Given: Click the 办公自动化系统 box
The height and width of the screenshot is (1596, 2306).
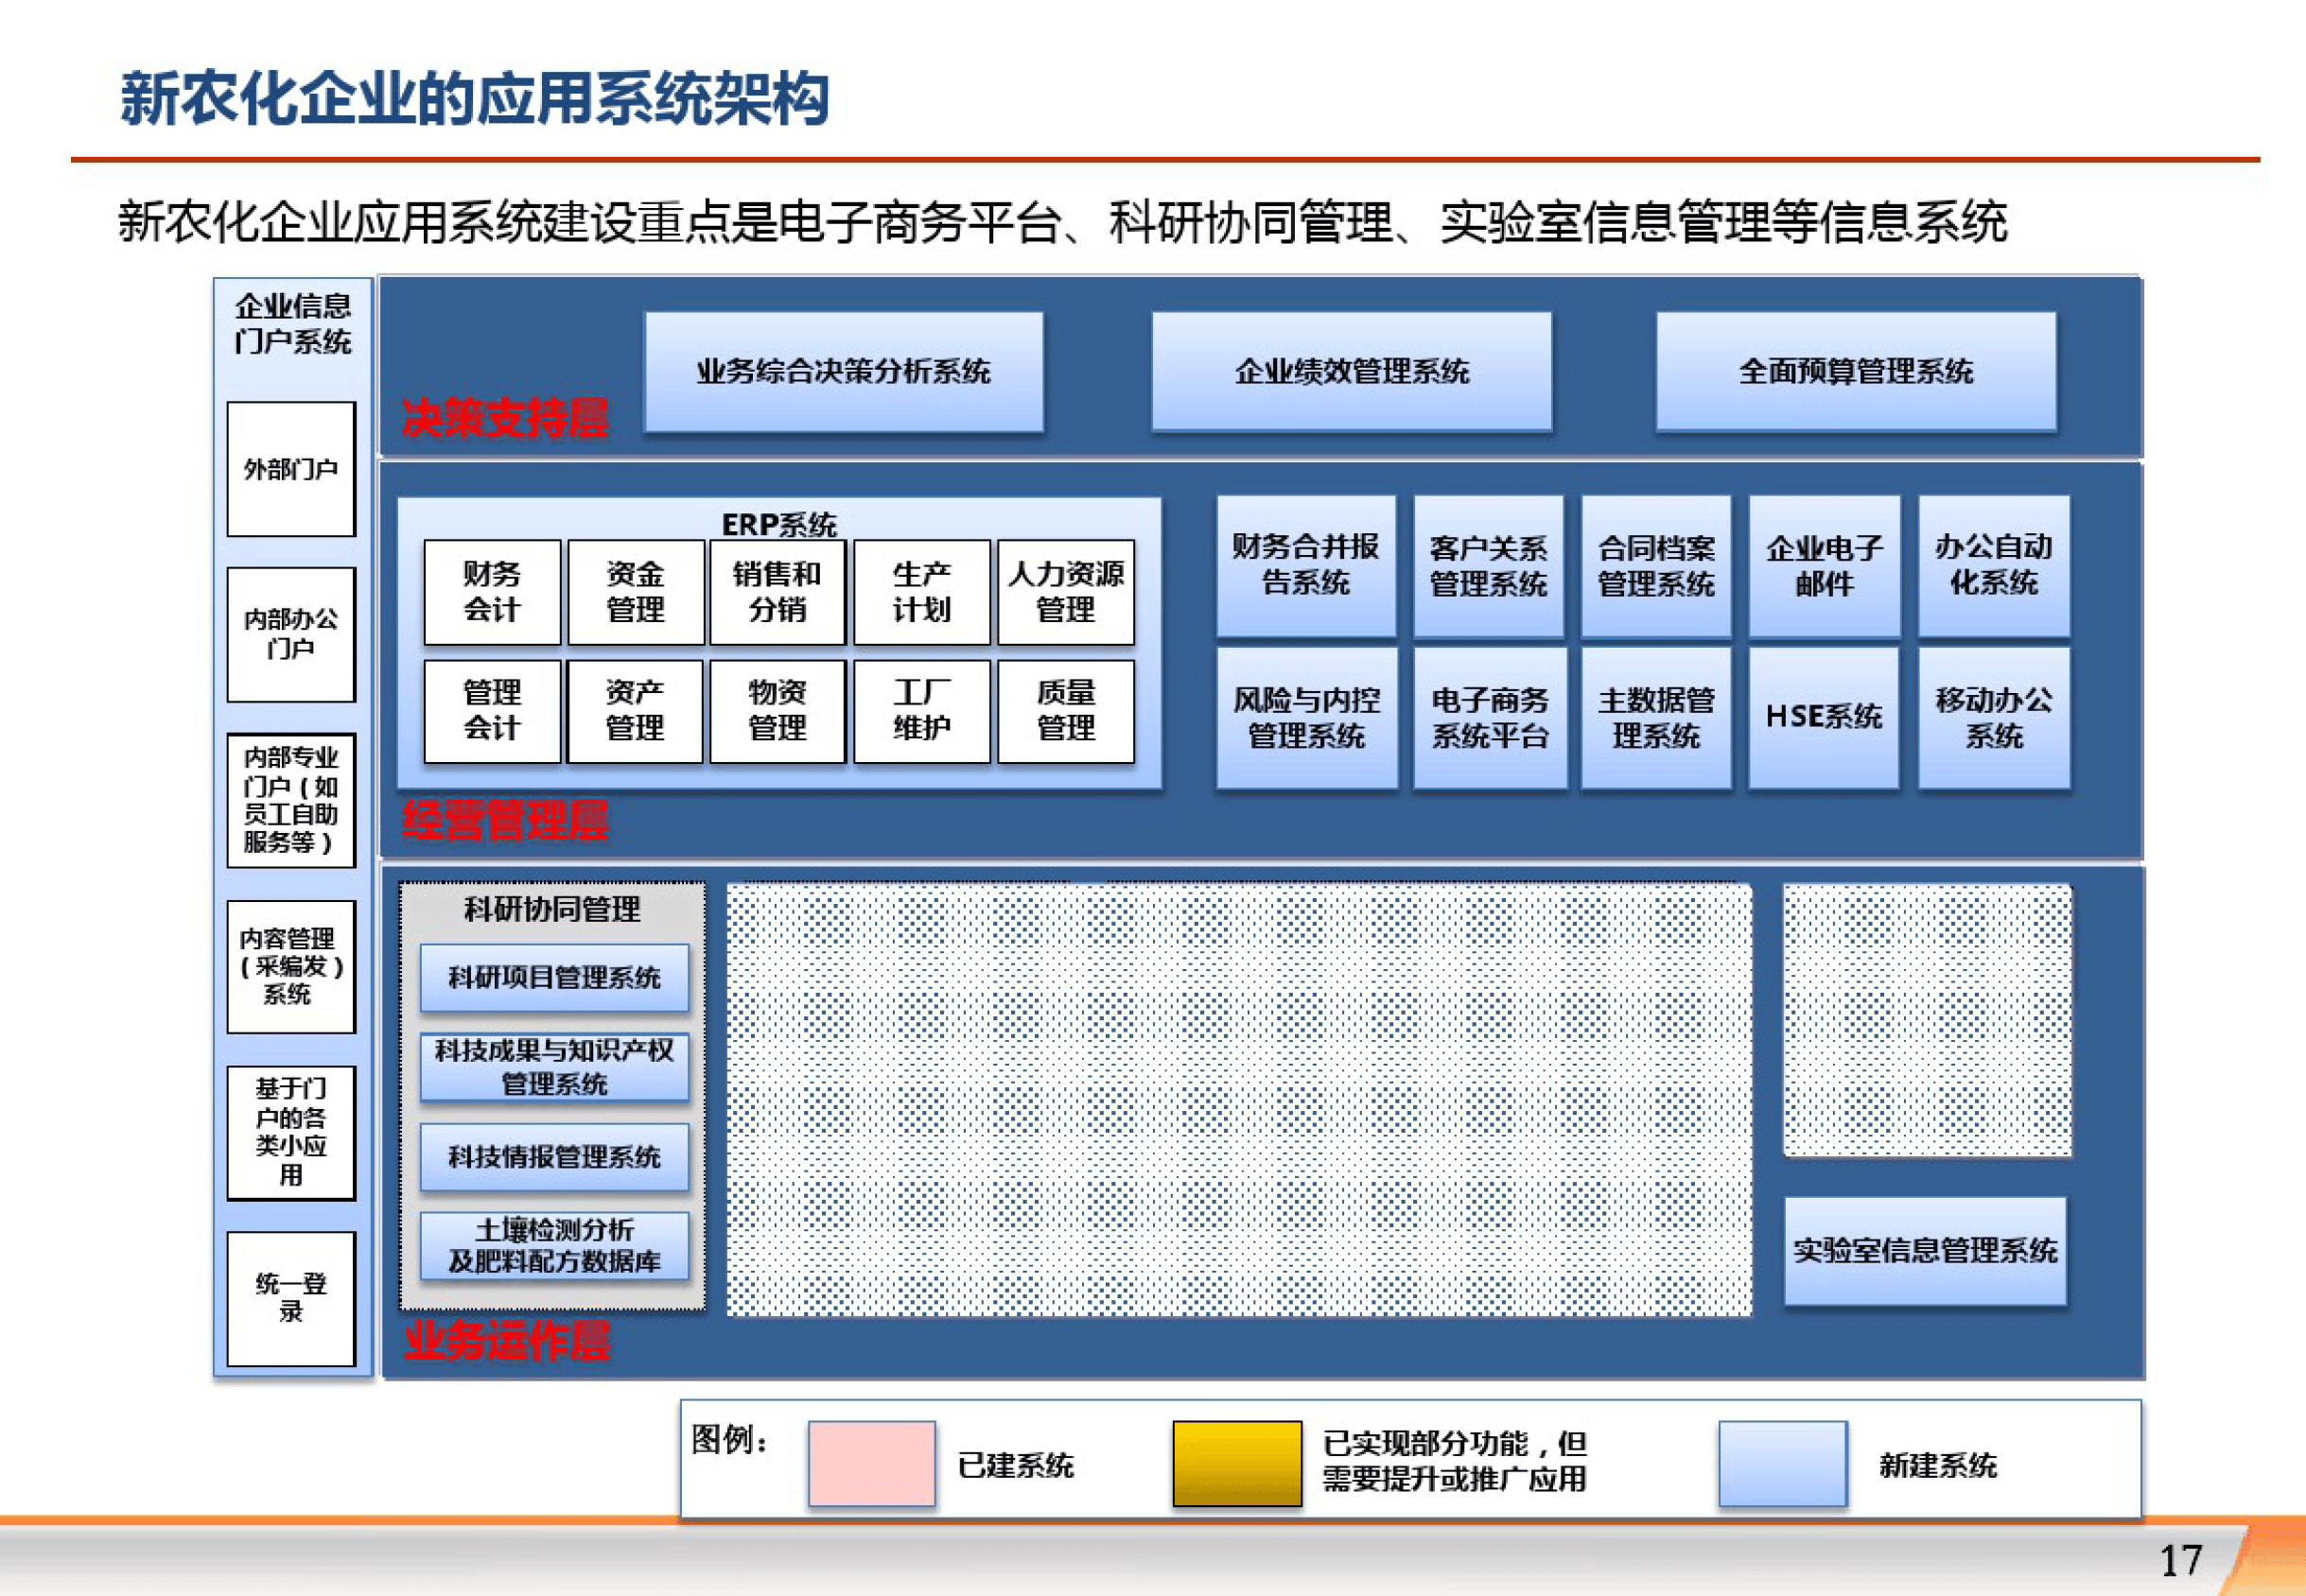Looking at the screenshot, I should click(x=1993, y=565).
